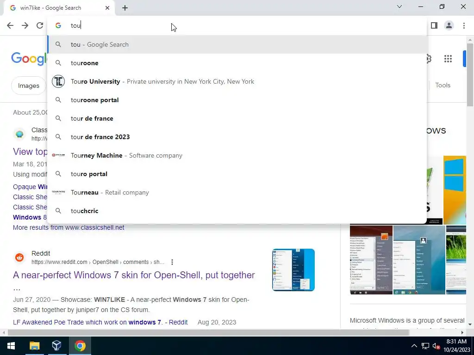Go forward using the browser forward arrow
The height and width of the screenshot is (355, 474).
click(25, 25)
